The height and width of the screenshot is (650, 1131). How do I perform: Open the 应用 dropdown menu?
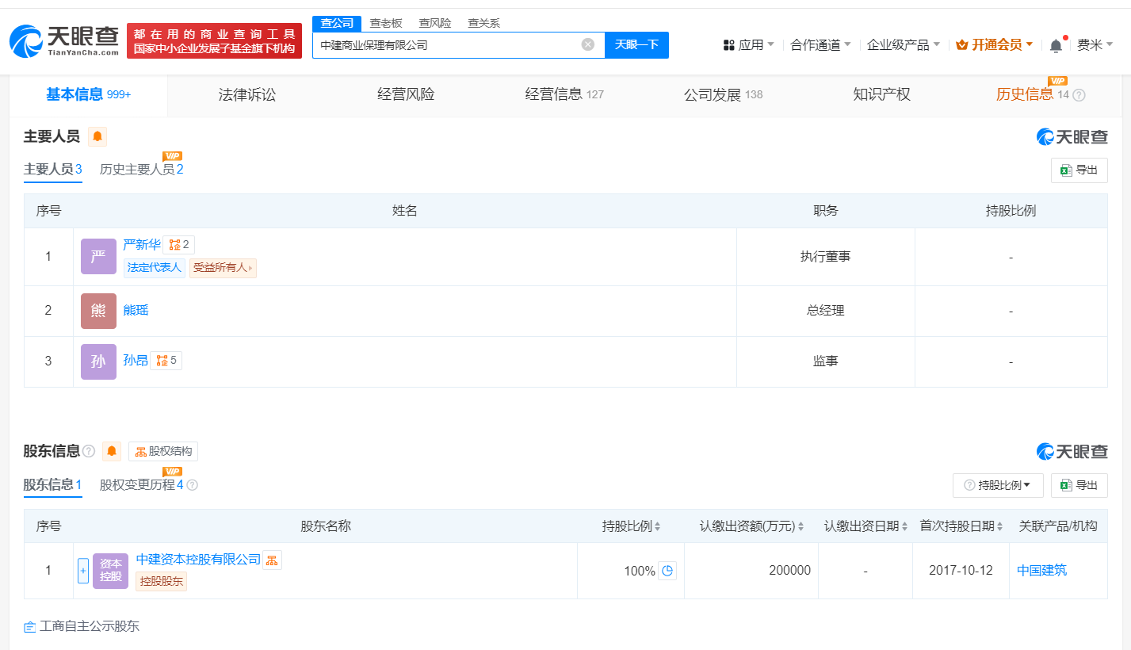coord(749,45)
